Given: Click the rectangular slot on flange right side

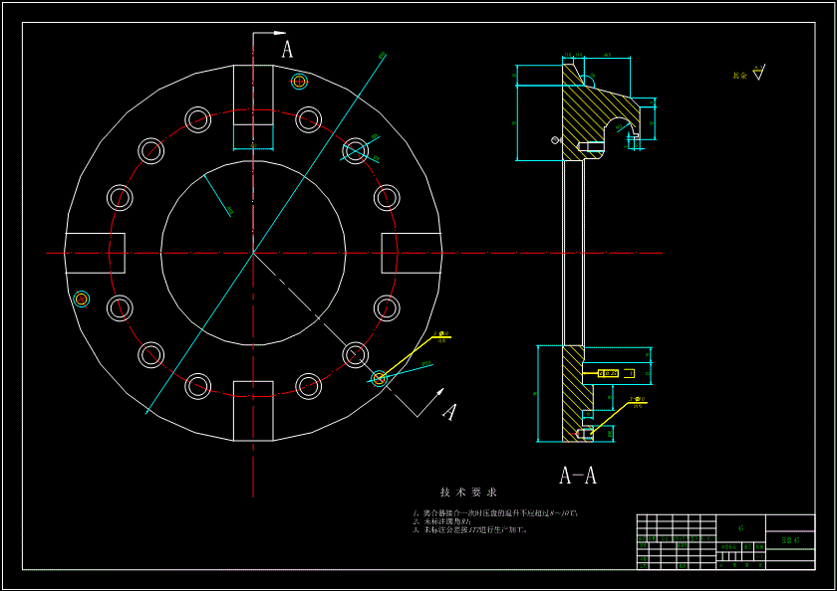Looking at the screenshot, I should pos(412,253).
